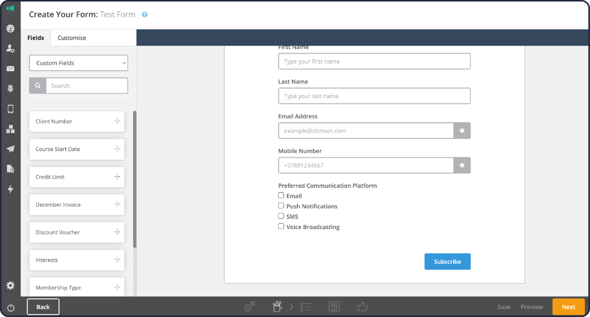Select the sliders customization step icon
Screen dimensions: 590x317
point(334,307)
